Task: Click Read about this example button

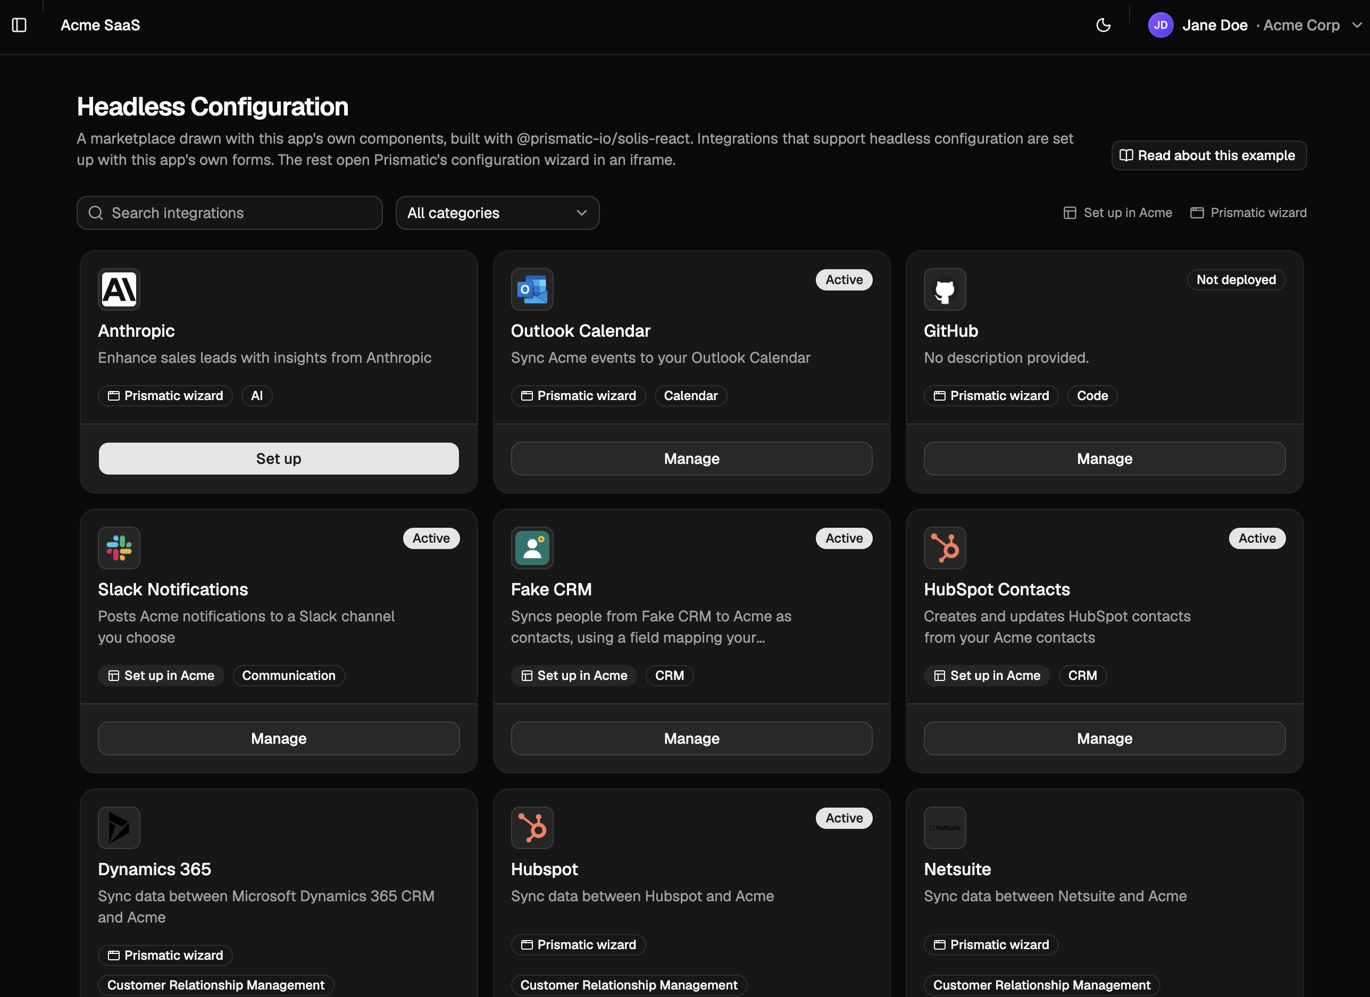Action: click(x=1209, y=155)
